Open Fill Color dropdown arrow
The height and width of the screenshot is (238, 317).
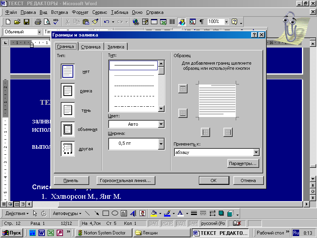pos(160,213)
